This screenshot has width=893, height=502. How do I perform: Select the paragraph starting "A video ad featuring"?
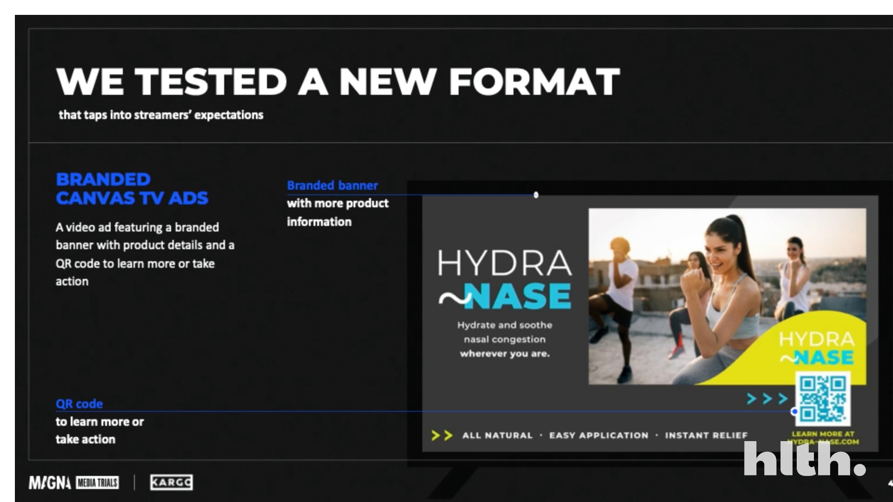pyautogui.click(x=145, y=254)
